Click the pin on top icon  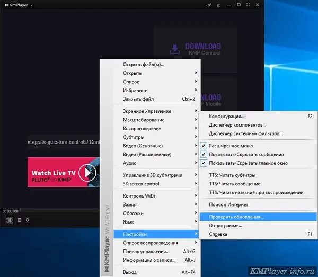pyautogui.click(x=209, y=5)
